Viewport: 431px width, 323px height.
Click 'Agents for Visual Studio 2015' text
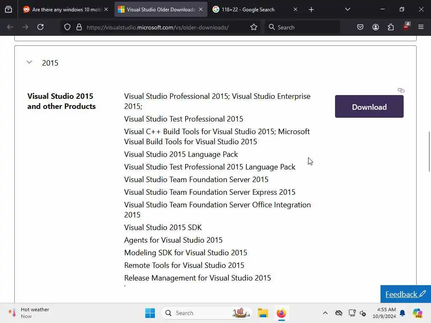click(x=173, y=240)
